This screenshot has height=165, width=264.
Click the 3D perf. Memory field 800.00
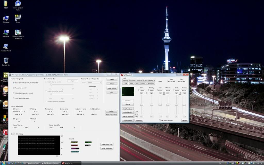coord(184,90)
